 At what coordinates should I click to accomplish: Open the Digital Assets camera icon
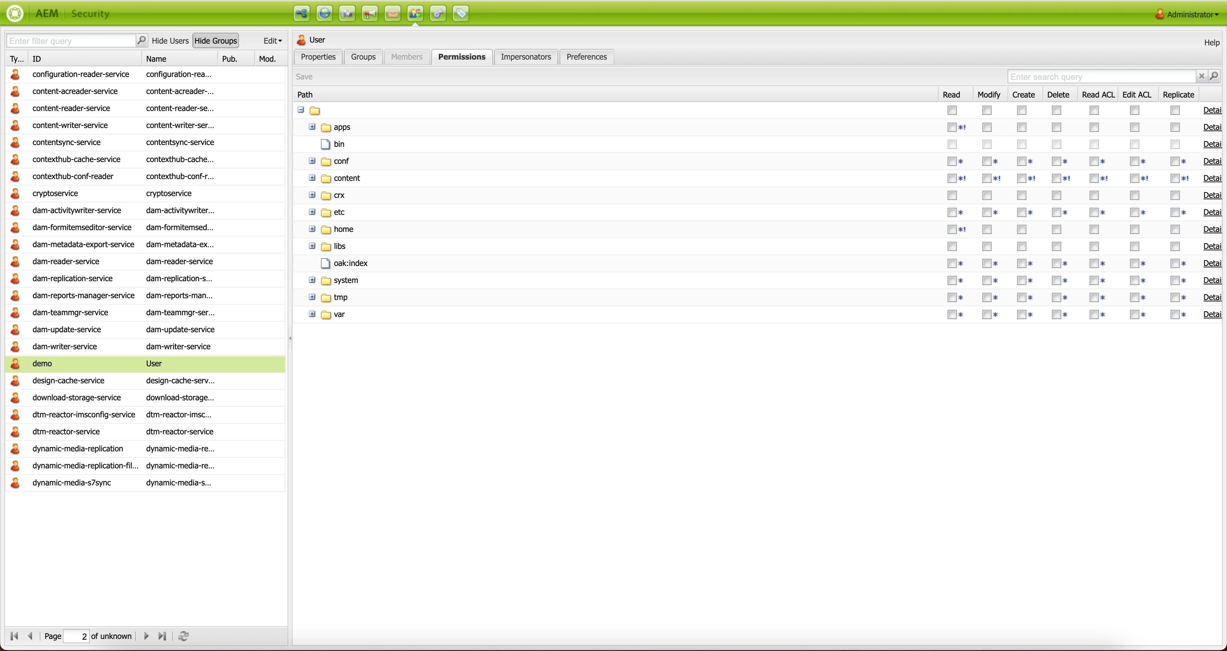pyautogui.click(x=347, y=13)
